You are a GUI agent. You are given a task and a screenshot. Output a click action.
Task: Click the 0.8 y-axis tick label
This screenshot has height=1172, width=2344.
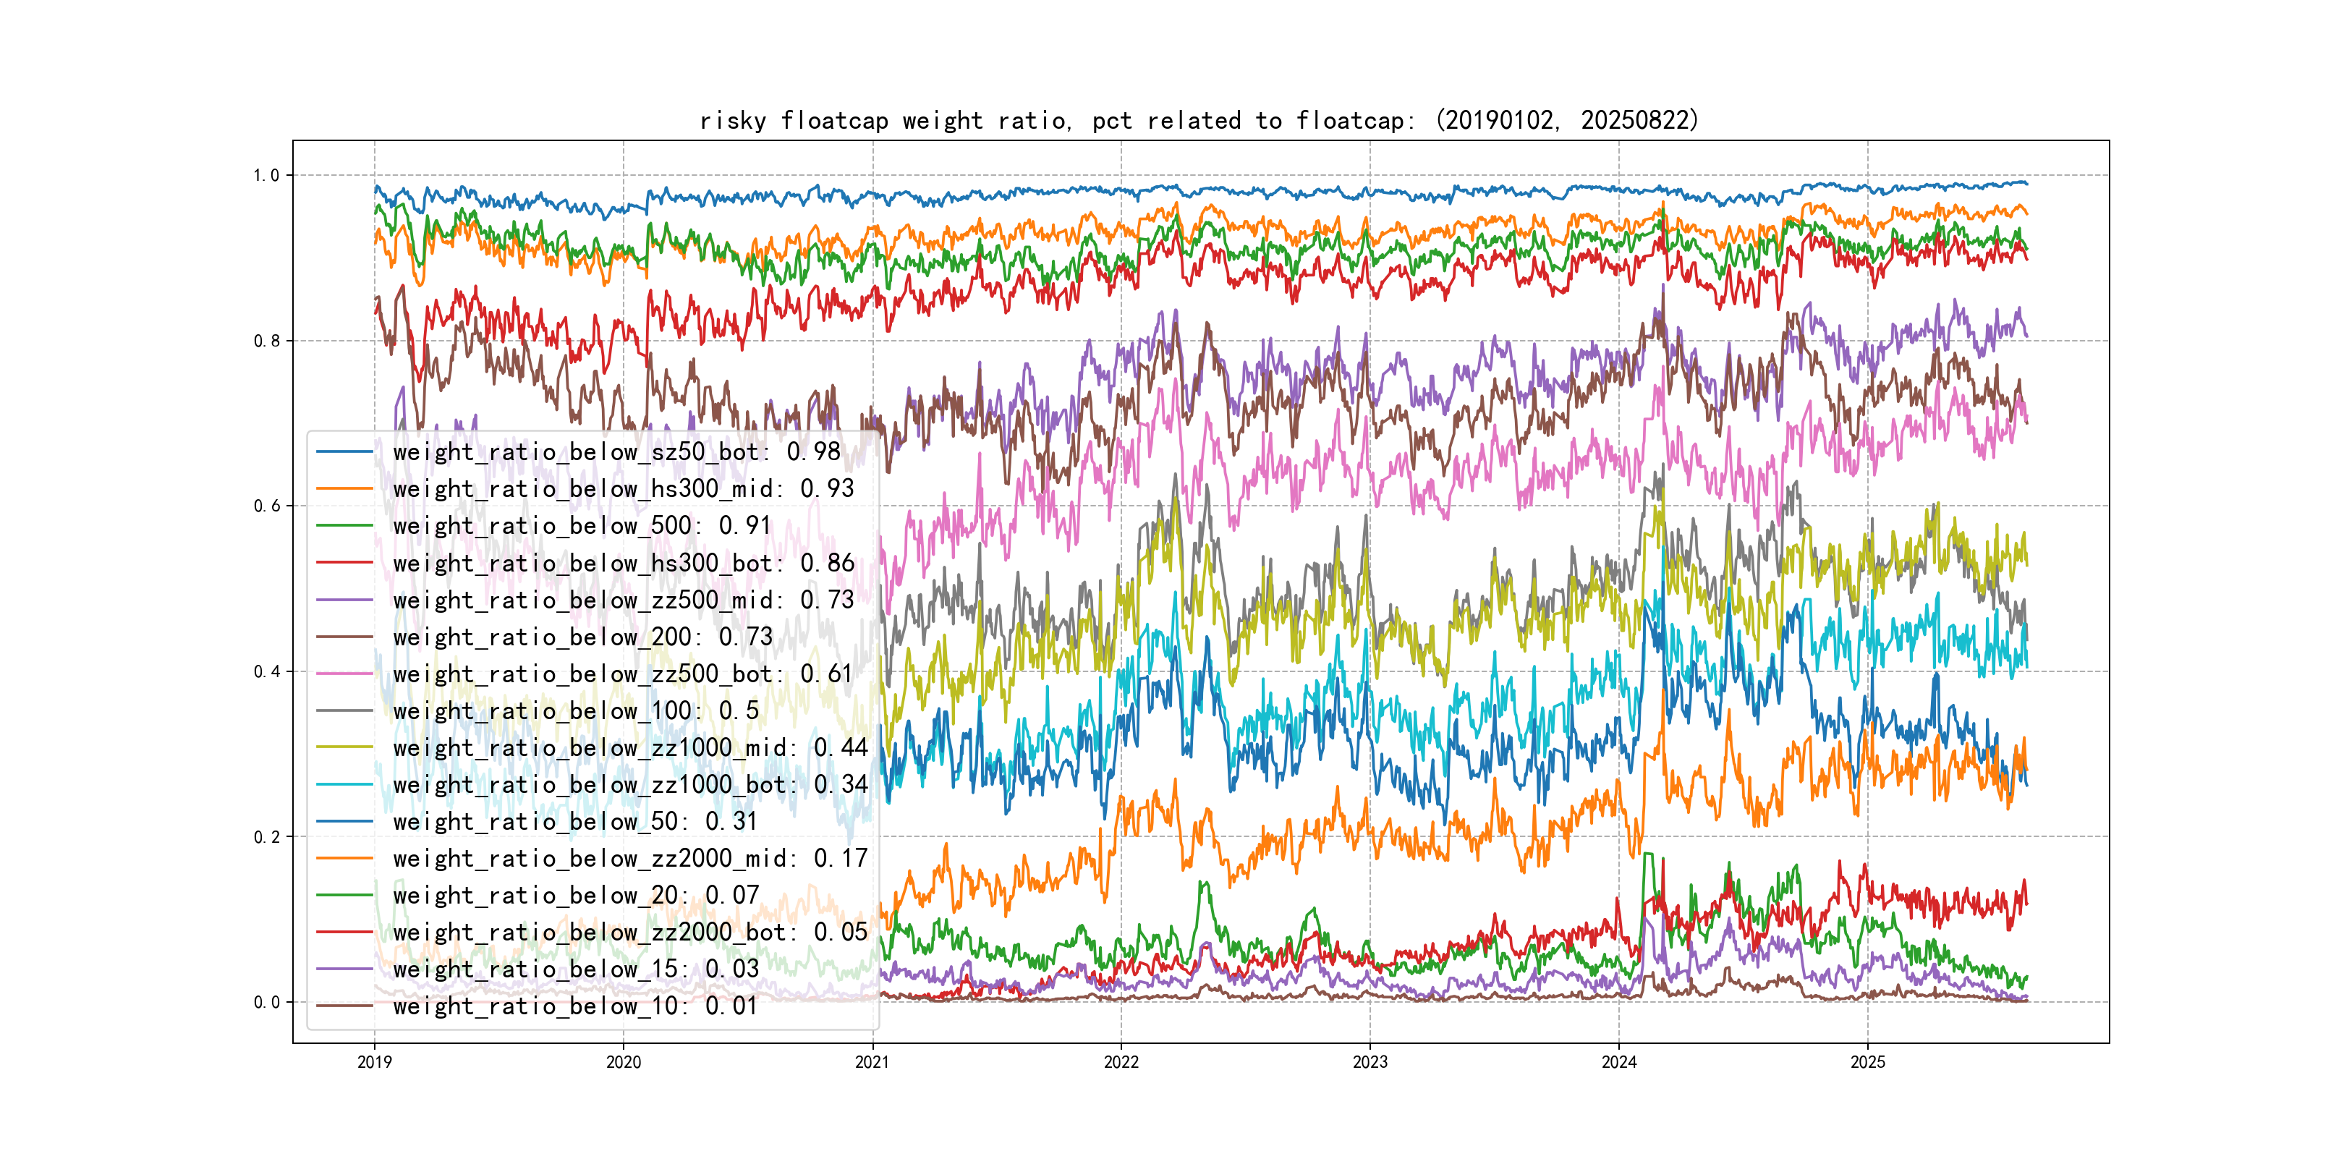coord(267,341)
